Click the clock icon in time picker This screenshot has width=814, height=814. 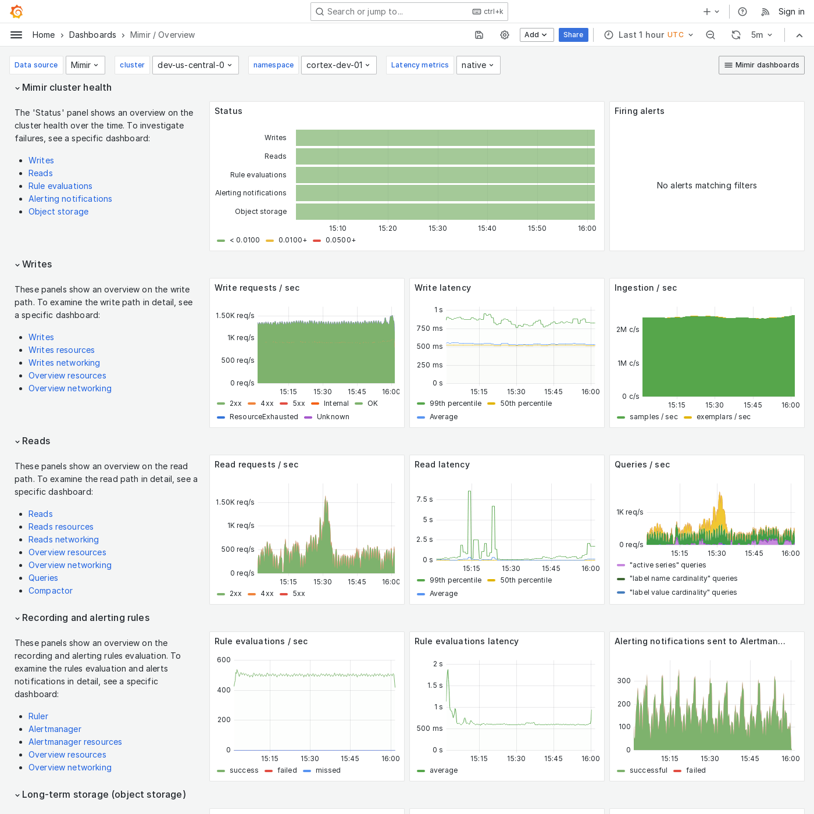609,35
